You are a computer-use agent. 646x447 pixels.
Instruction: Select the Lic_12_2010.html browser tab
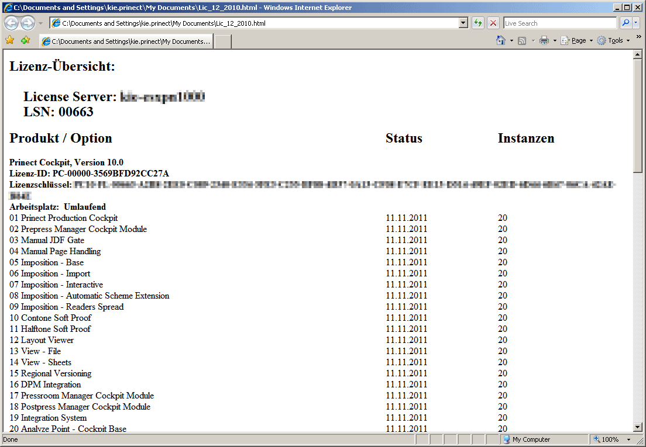(x=126, y=41)
